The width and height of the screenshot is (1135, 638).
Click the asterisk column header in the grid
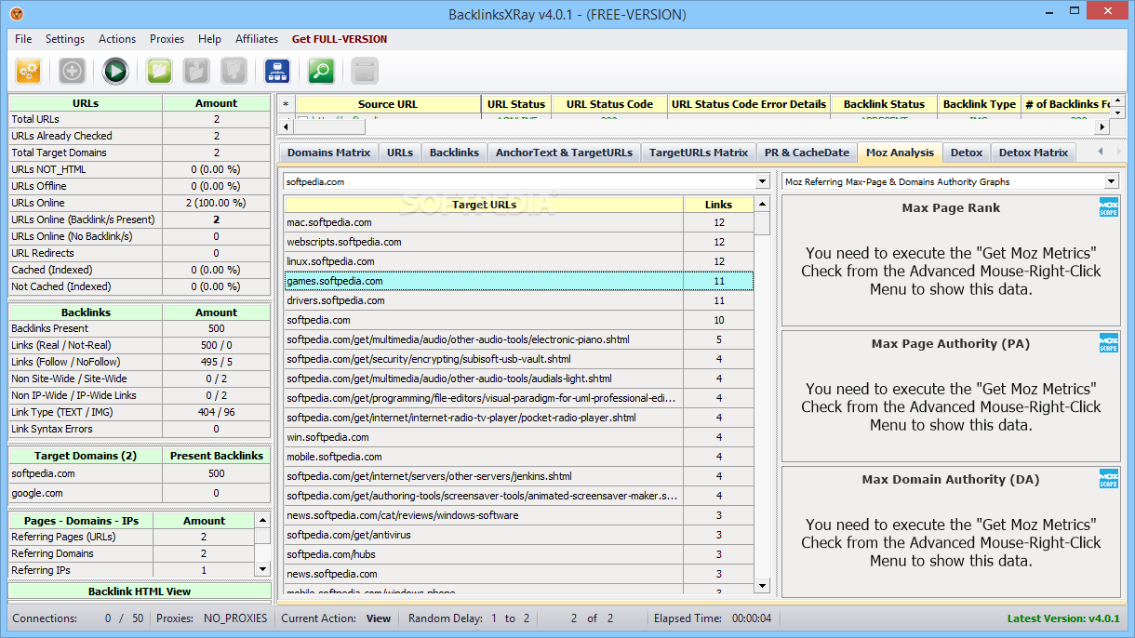click(286, 104)
